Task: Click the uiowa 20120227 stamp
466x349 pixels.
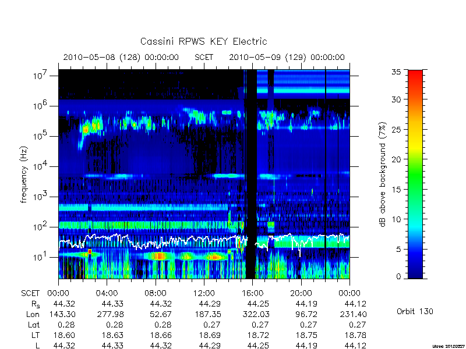Action: point(449,346)
